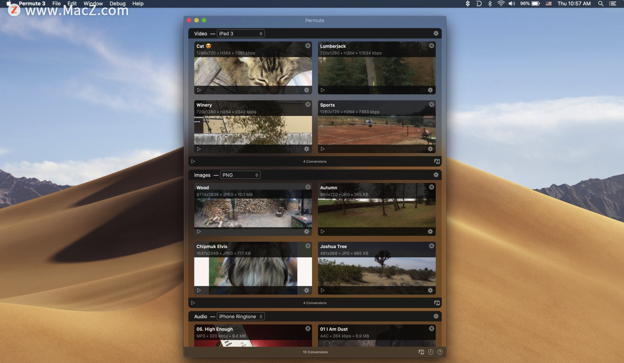Open settings gear on the Autumn card
The width and height of the screenshot is (624, 363).
pyautogui.click(x=430, y=231)
